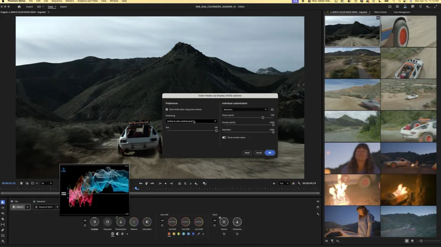Select the Exposure dial control
441x247 pixels.
107,222
